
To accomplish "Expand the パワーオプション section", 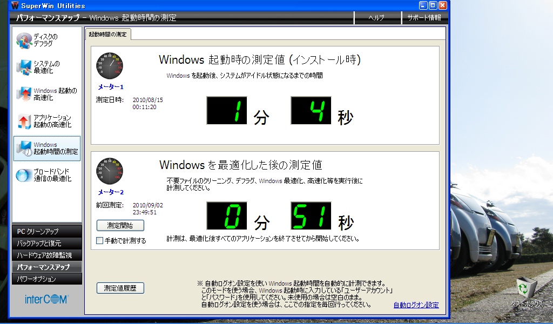I will (x=47, y=279).
